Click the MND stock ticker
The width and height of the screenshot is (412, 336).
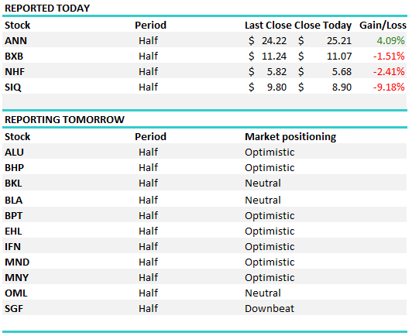click(x=17, y=262)
